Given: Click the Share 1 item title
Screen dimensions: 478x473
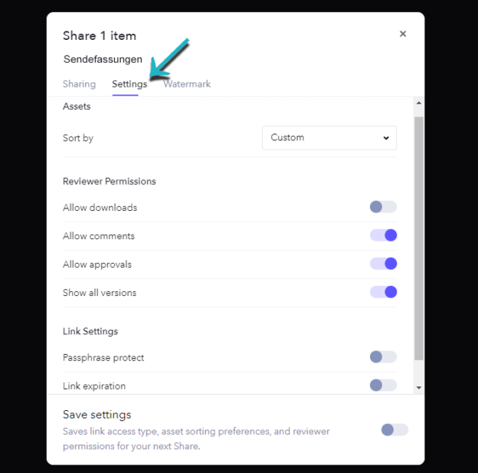Looking at the screenshot, I should (100, 35).
